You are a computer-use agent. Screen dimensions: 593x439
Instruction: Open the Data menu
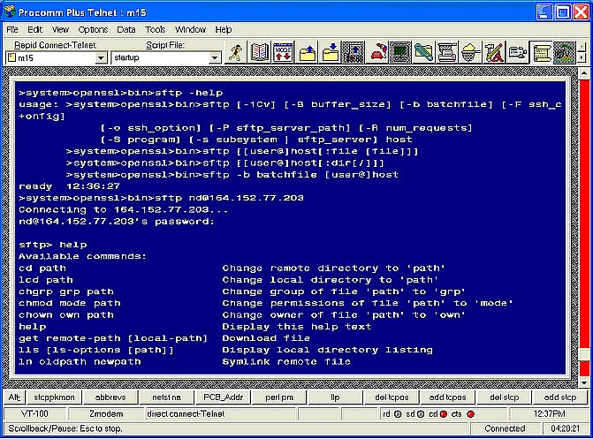pos(126,29)
